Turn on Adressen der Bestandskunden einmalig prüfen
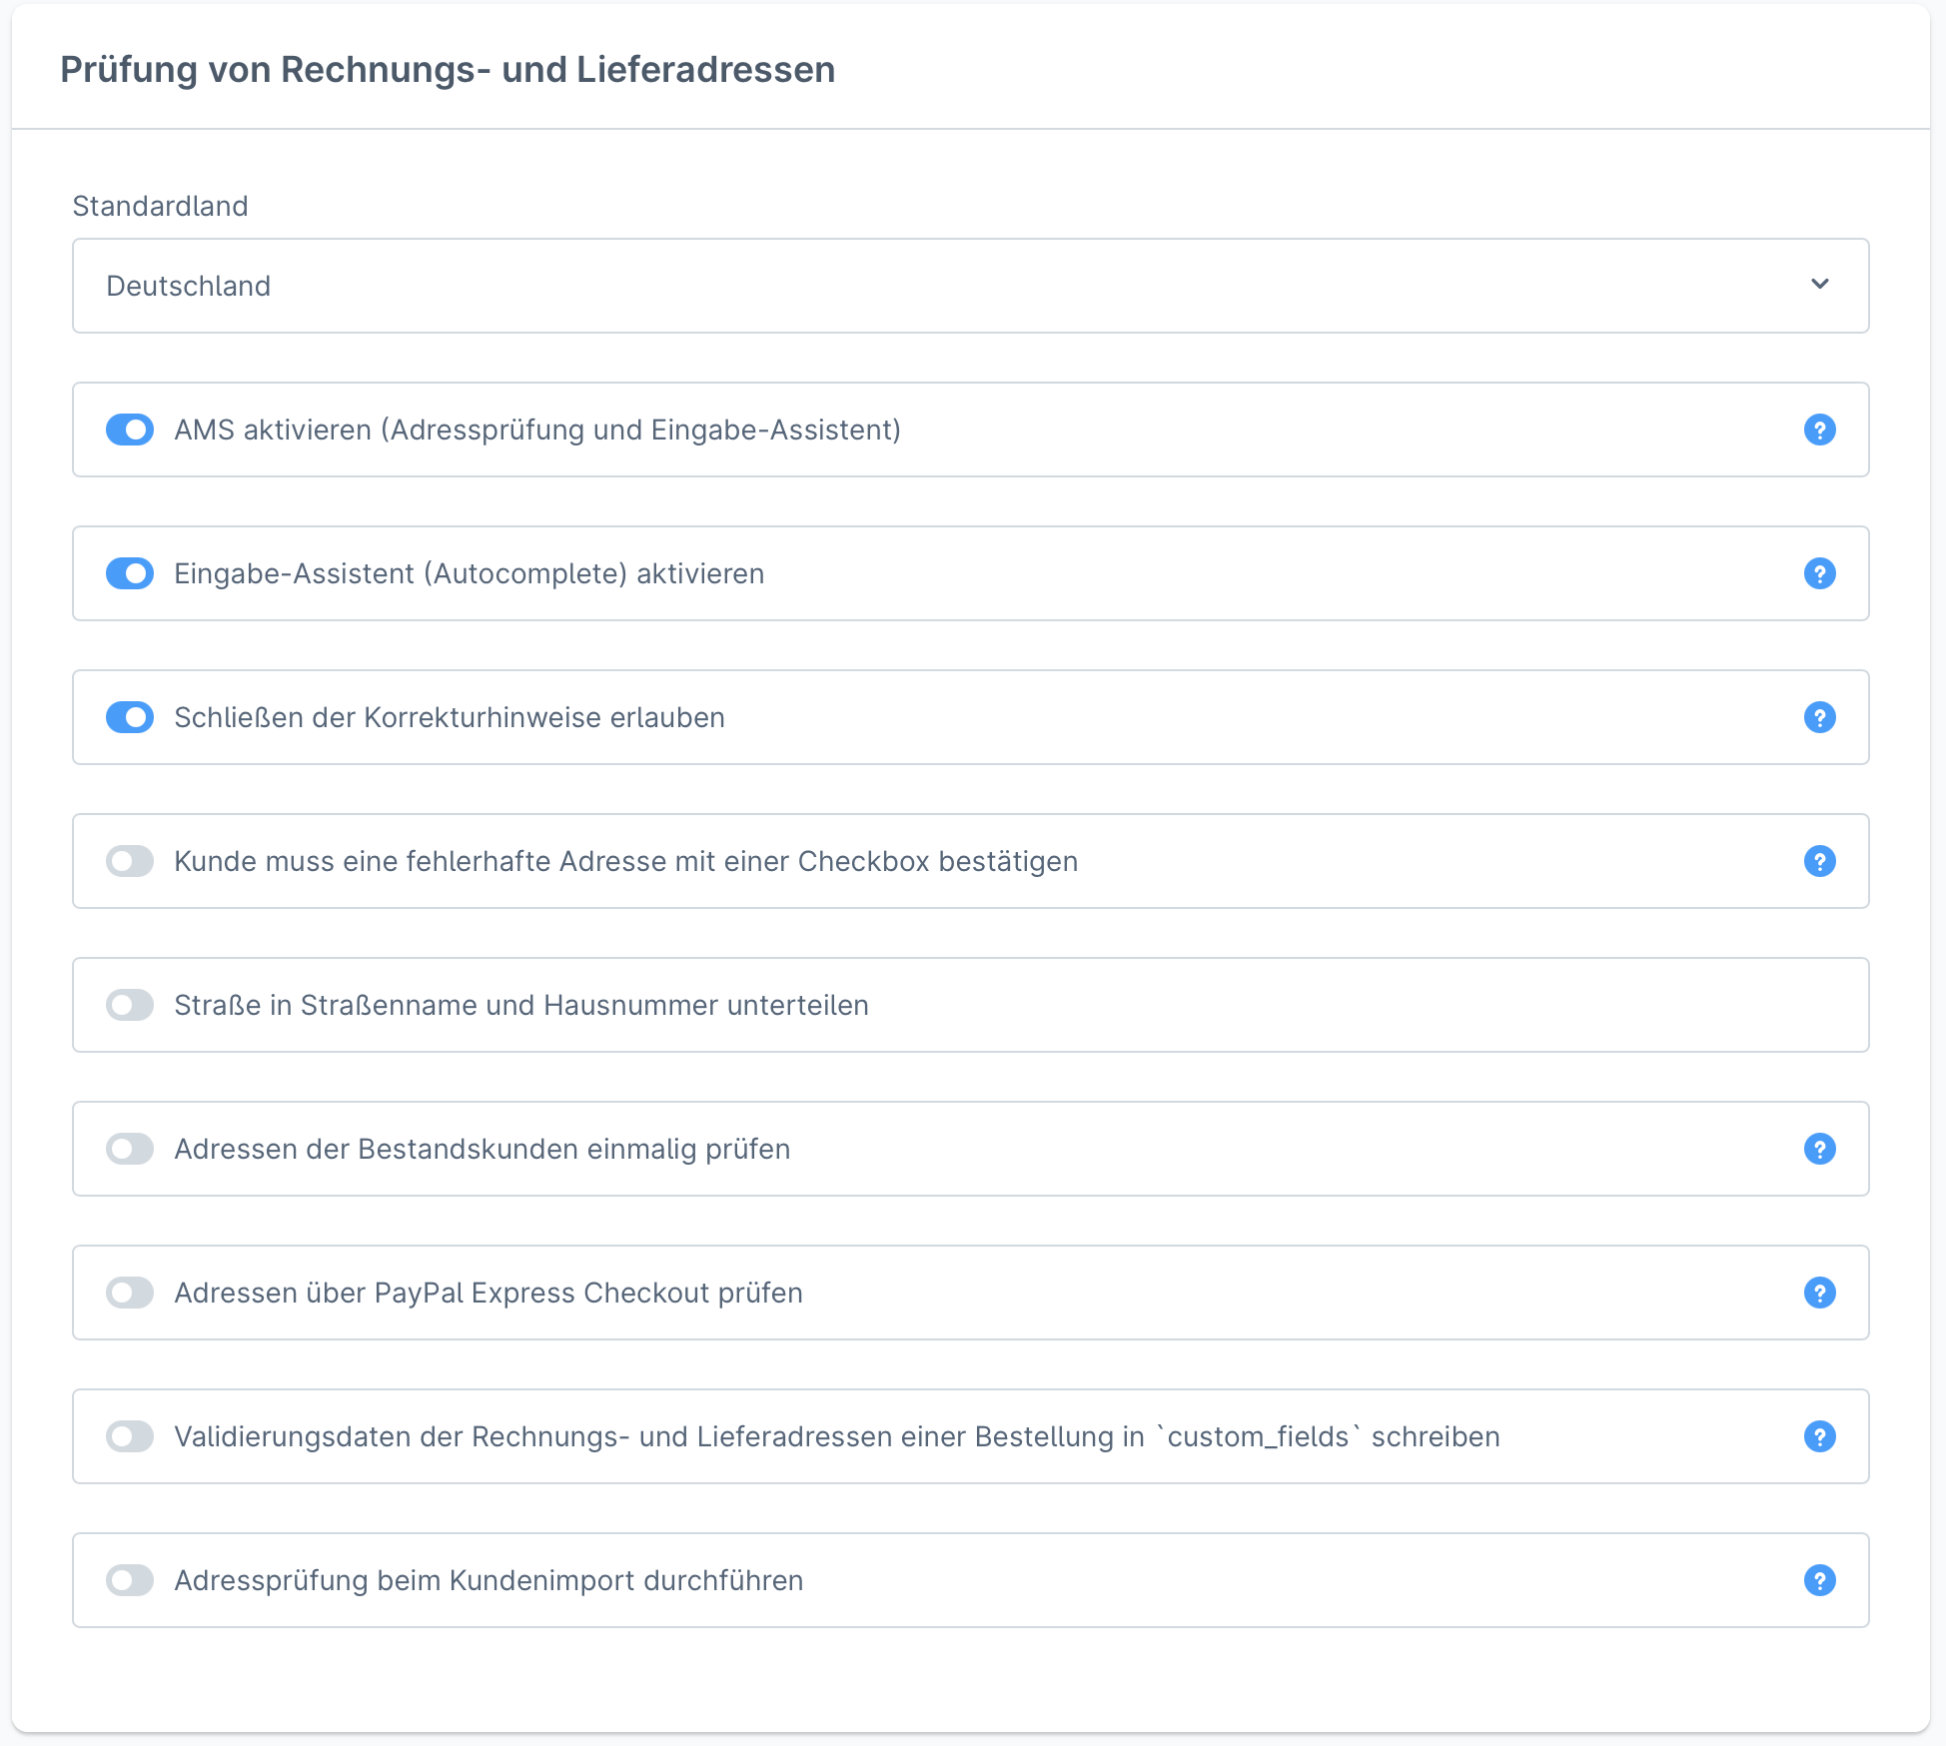The height and width of the screenshot is (1746, 1946). (130, 1149)
